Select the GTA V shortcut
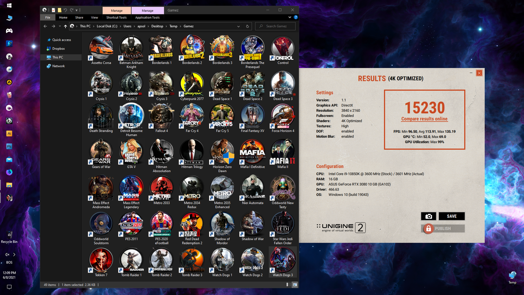This screenshot has width=524, height=295. pyautogui.click(x=131, y=154)
